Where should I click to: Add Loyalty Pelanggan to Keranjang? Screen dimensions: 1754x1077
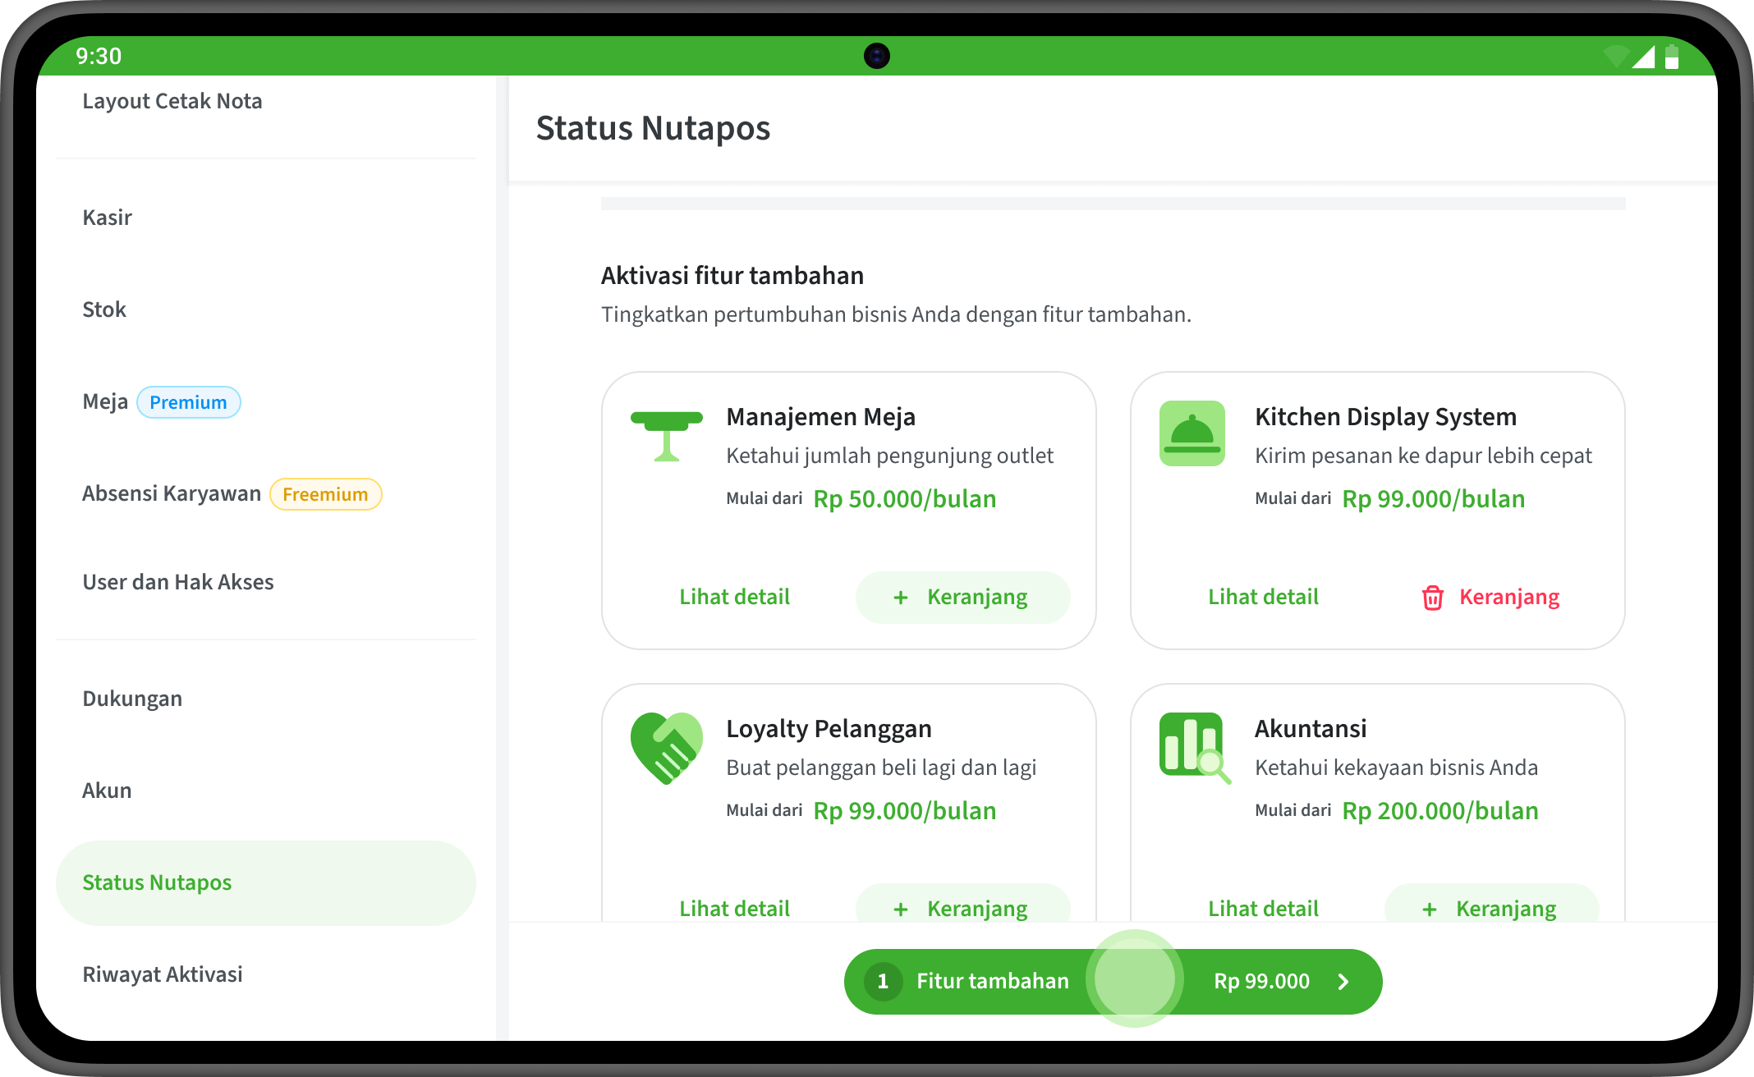[x=962, y=906]
